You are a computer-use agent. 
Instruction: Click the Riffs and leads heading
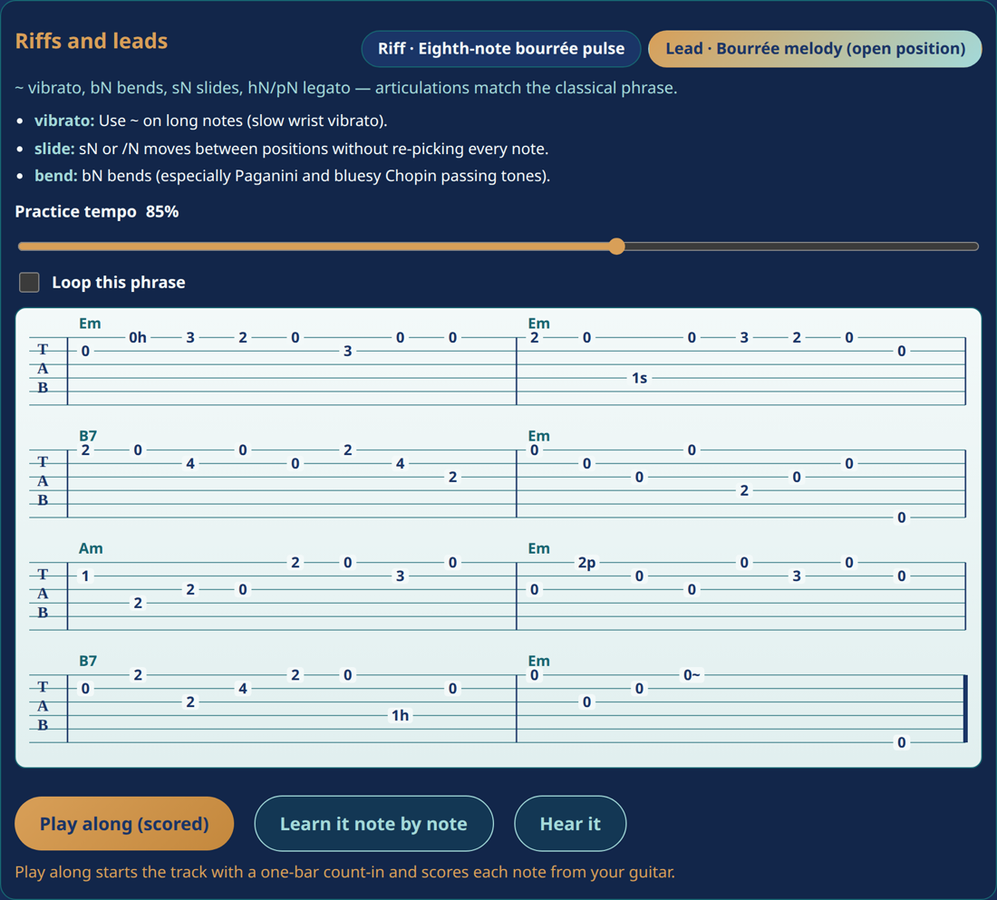(92, 42)
